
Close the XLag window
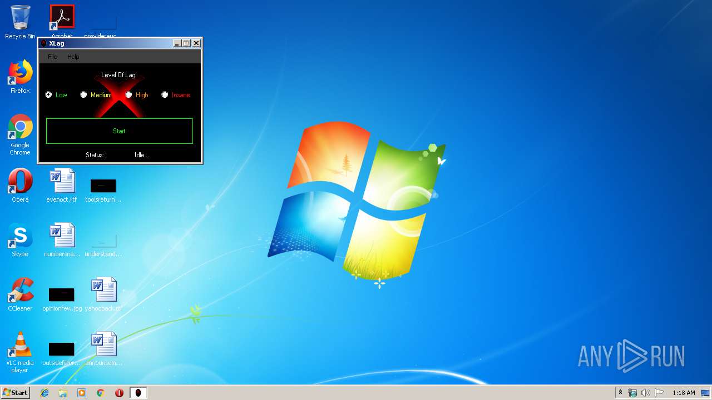[196, 43]
